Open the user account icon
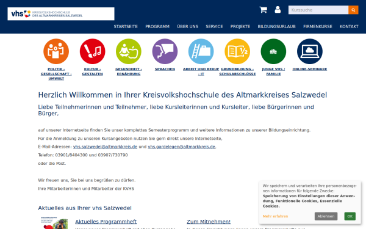 point(278,10)
